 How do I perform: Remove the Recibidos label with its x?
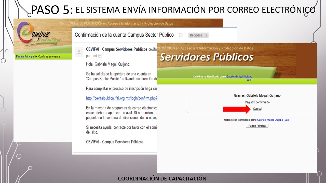pyautogui.click(x=206, y=35)
